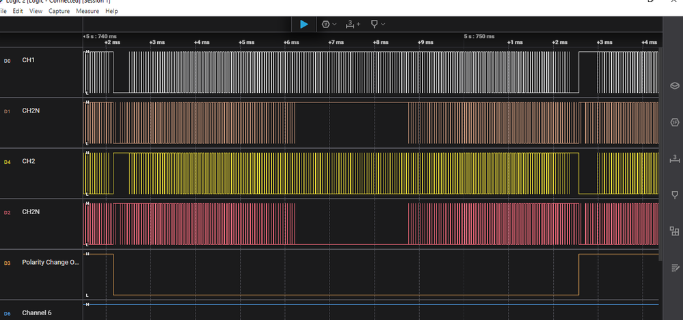The height and width of the screenshot is (320, 683).
Task: Click the top toolbar analyzer hexagon icon
Action: pos(325,24)
